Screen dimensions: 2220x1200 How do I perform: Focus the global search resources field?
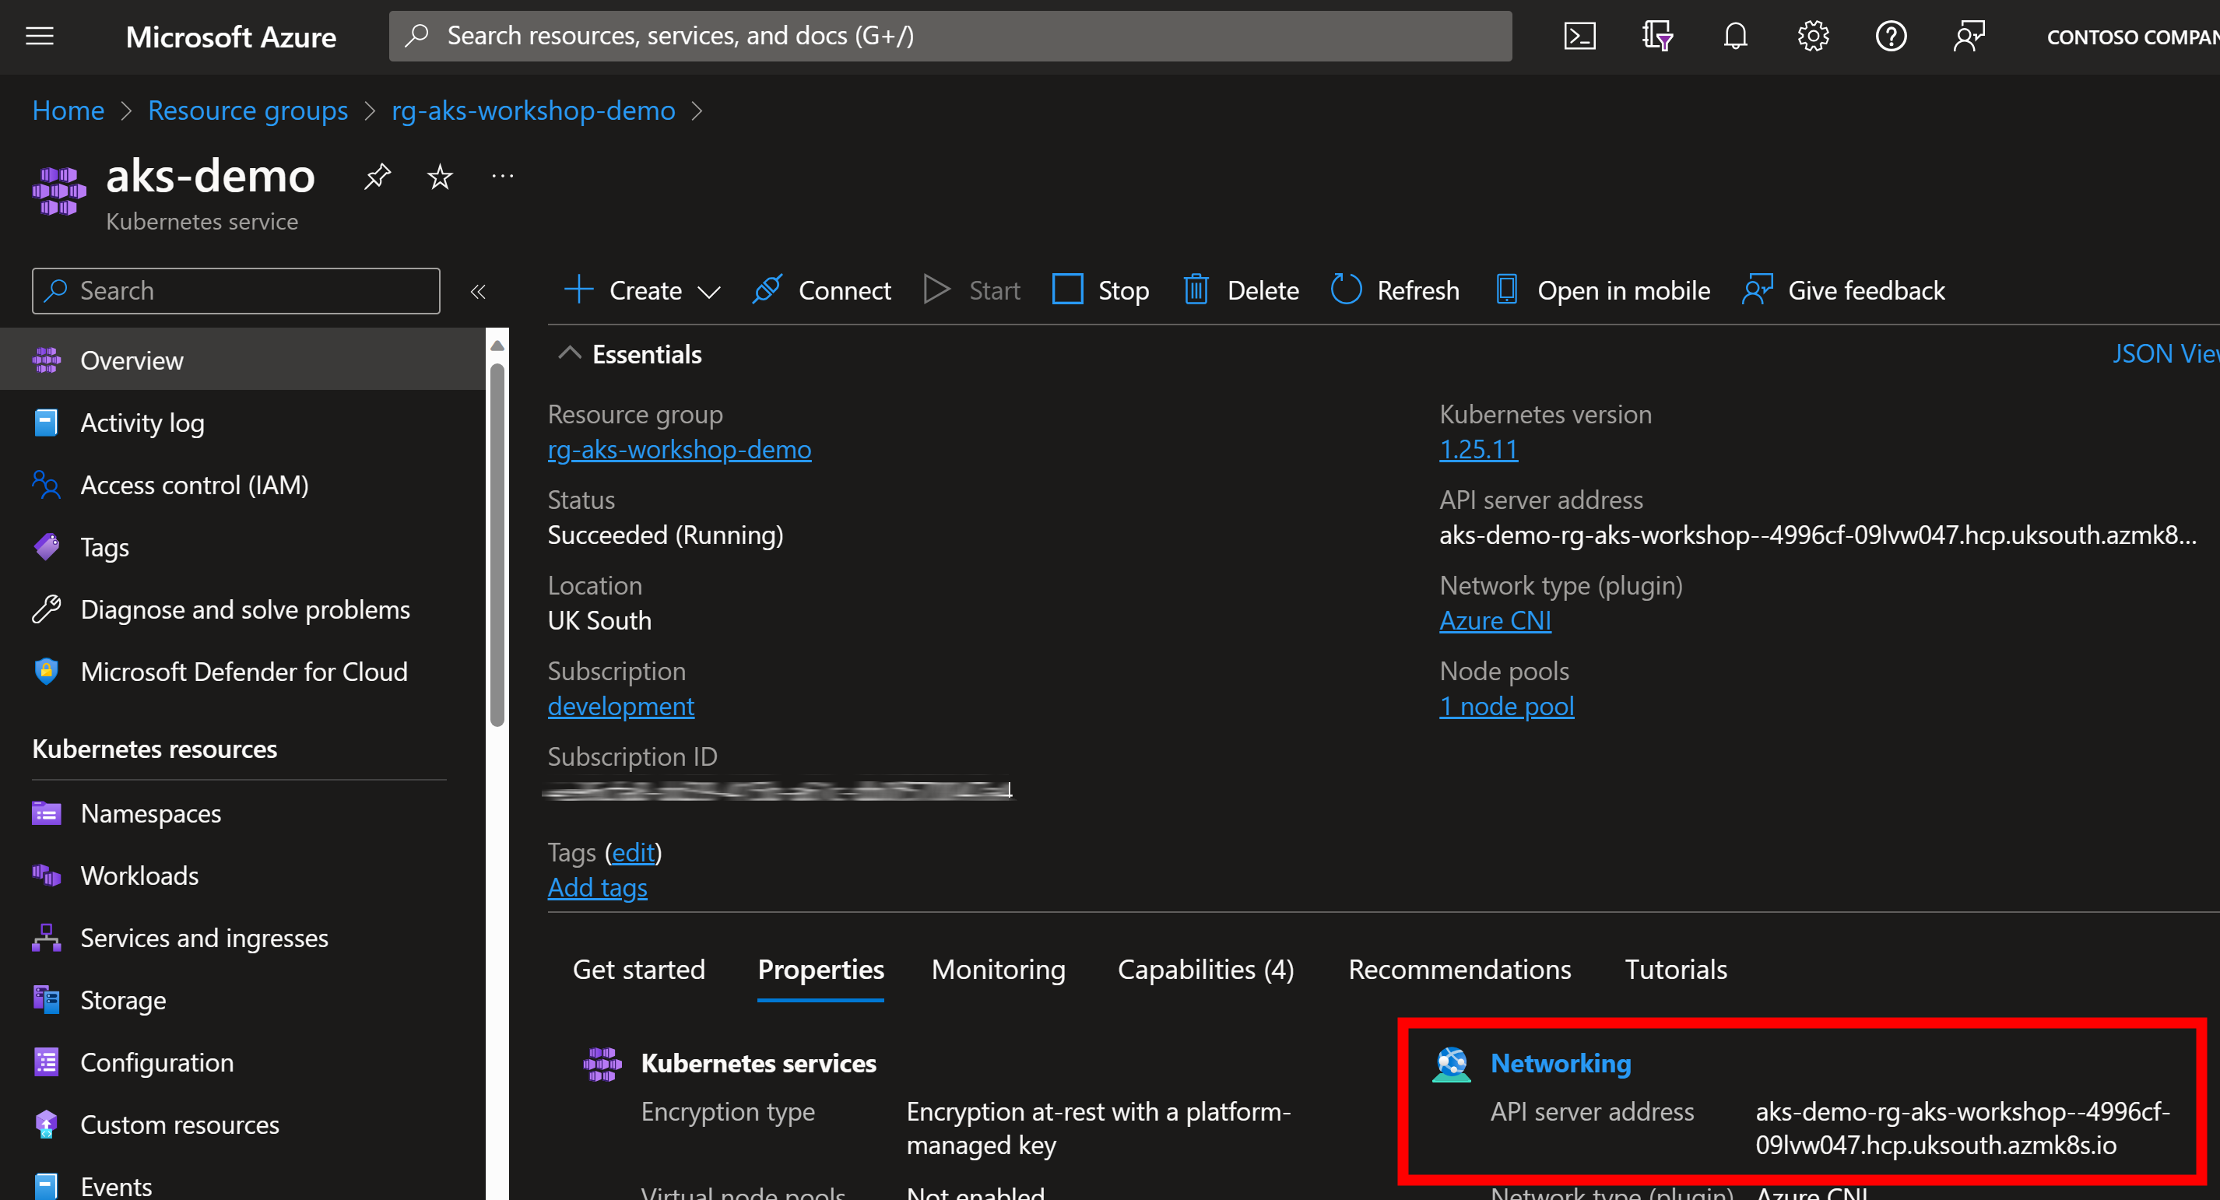point(950,36)
